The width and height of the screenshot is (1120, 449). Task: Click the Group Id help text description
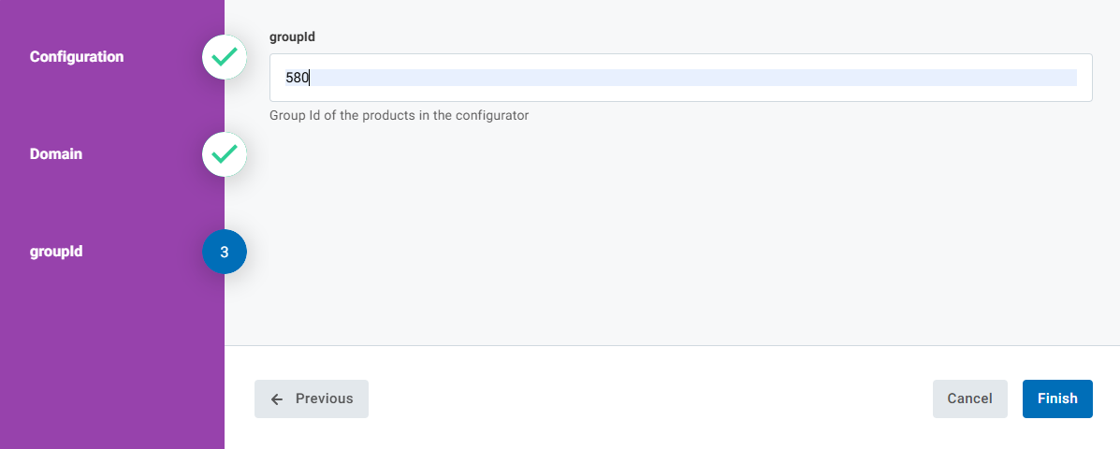pyautogui.click(x=399, y=116)
